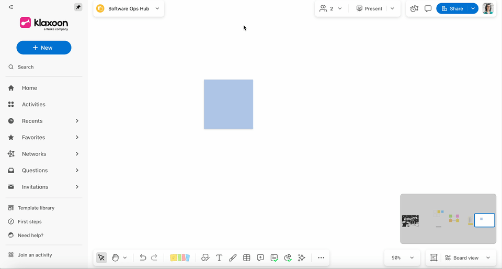This screenshot has width=502, height=269.
Task: Add a sticky note idea from the colored stack
Action: click(179, 257)
